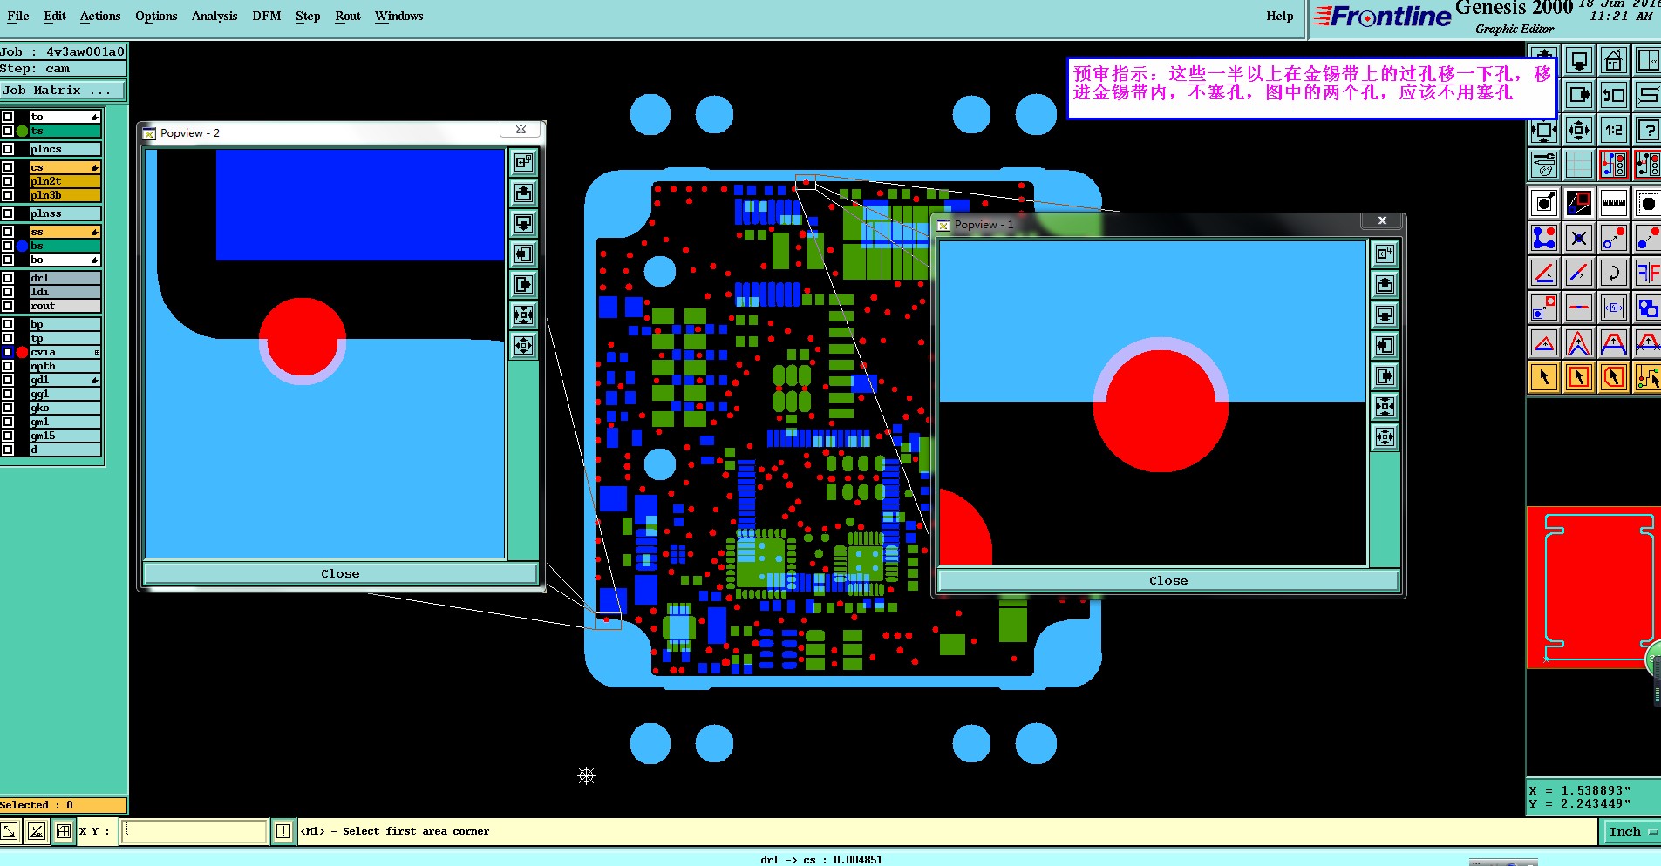
Task: Click the question-mark help area icon
Action: [x=1647, y=130]
